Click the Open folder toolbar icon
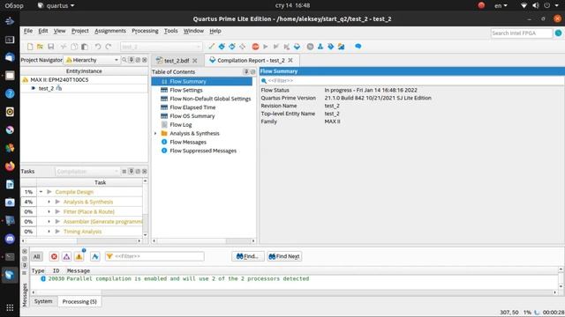565x317 pixels. pyautogui.click(x=40, y=47)
